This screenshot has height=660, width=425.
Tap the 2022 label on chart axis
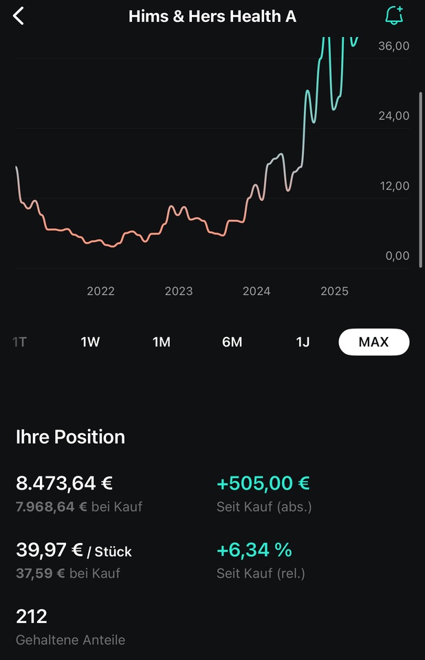(100, 291)
